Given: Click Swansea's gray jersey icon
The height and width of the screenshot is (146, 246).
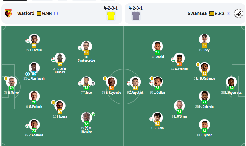Looking at the screenshot, I should point(136,15).
